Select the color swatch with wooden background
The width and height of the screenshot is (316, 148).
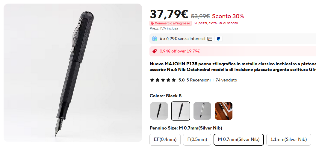tap(224, 111)
